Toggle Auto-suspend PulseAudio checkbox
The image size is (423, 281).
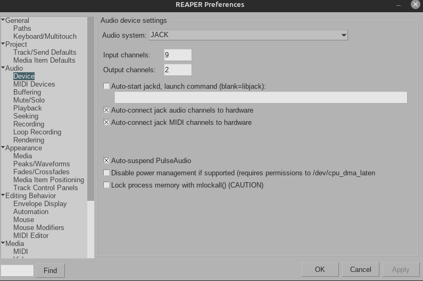tap(106, 160)
